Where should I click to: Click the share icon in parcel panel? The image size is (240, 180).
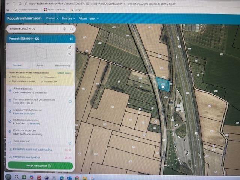70,54
